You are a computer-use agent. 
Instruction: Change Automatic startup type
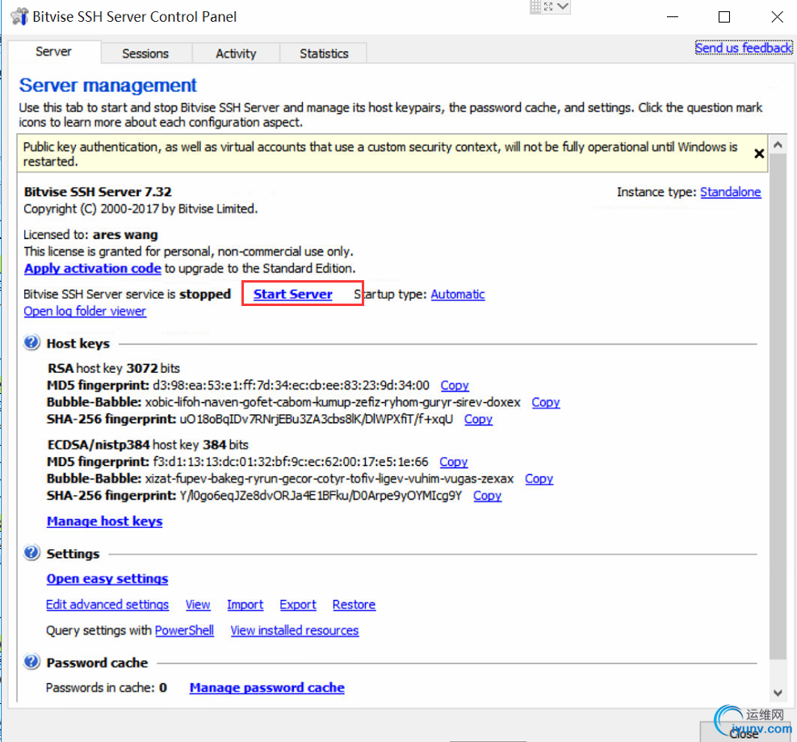coord(458,294)
